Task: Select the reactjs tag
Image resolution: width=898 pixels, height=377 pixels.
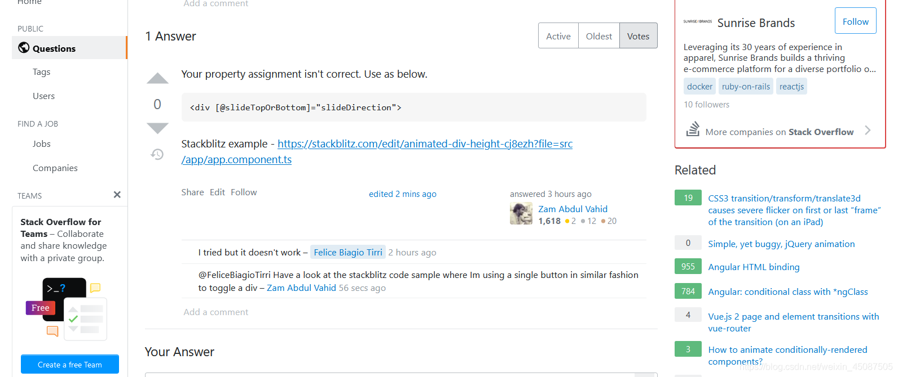Action: pyautogui.click(x=791, y=87)
